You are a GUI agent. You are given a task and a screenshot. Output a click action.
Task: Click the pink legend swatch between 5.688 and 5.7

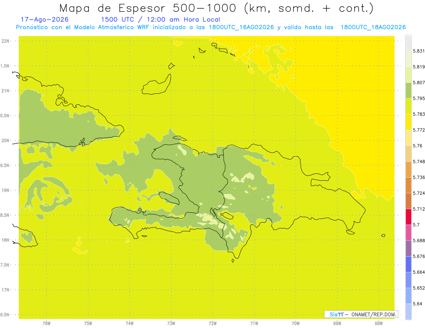coord(408,232)
